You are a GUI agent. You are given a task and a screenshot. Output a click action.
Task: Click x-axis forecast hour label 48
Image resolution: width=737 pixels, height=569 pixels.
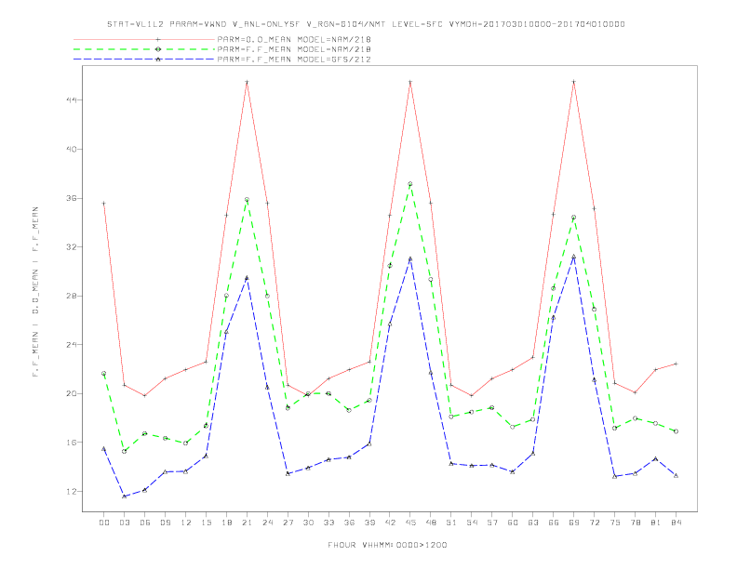pos(431,523)
